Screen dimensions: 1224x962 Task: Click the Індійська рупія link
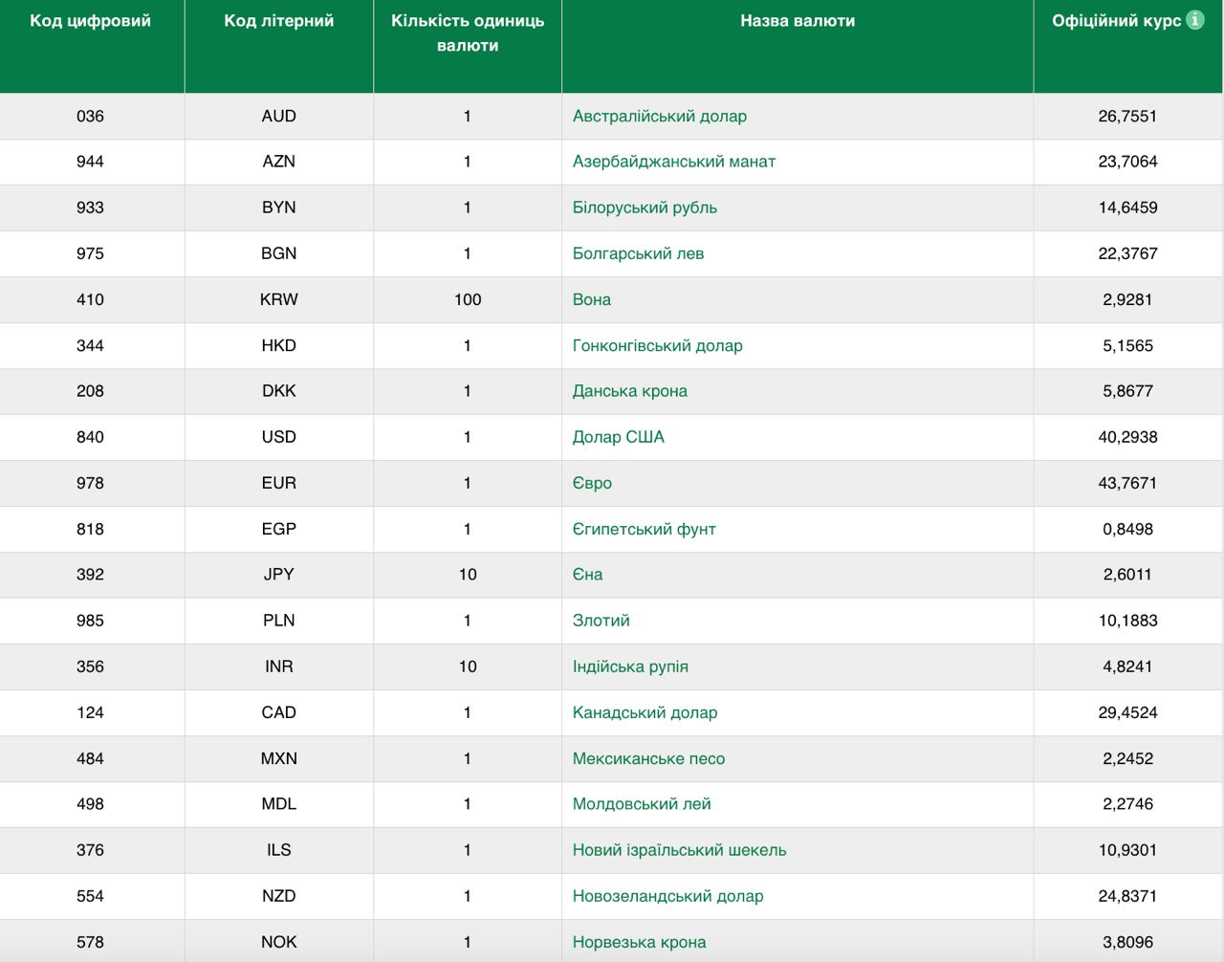coord(630,667)
